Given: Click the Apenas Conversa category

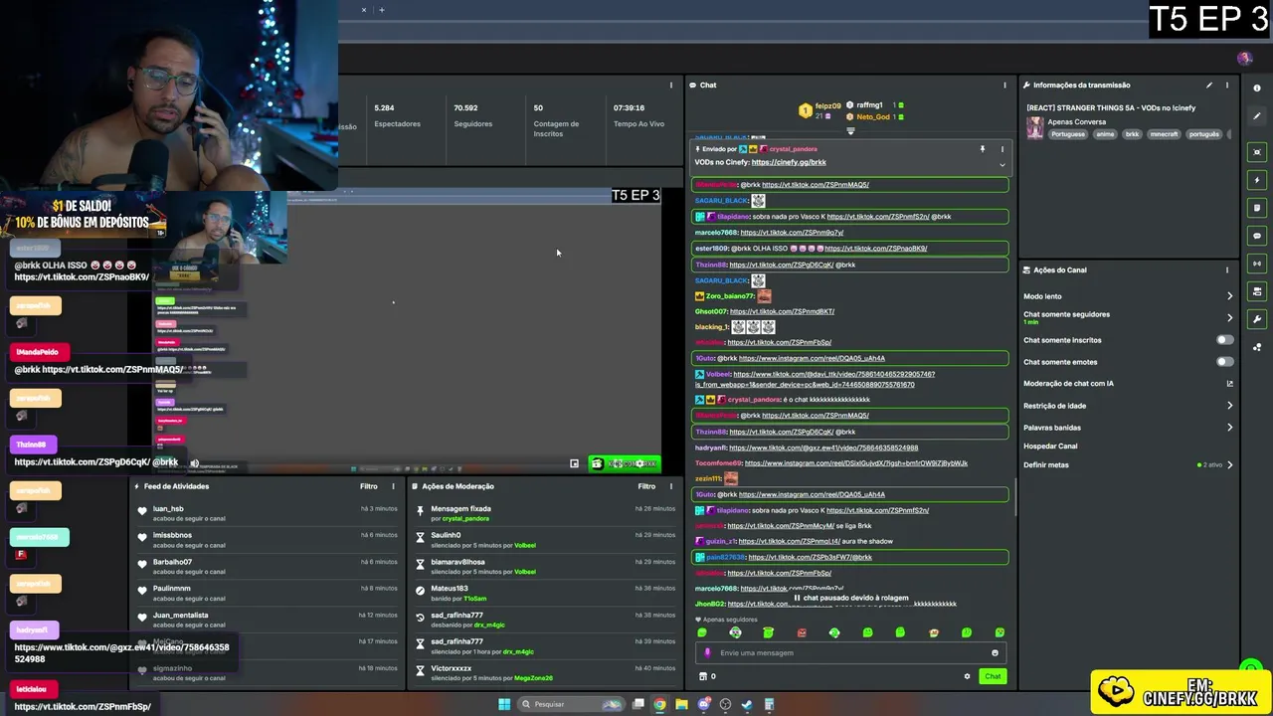Looking at the screenshot, I should point(1076,121).
